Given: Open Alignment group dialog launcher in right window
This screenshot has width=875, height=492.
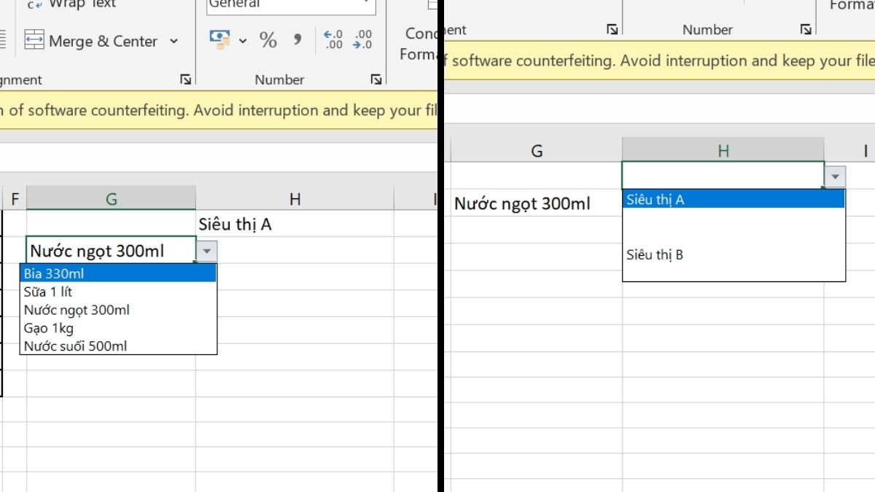Looking at the screenshot, I should (x=611, y=30).
